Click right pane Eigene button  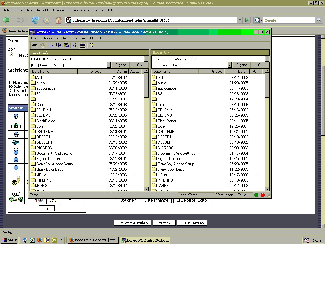242,65
